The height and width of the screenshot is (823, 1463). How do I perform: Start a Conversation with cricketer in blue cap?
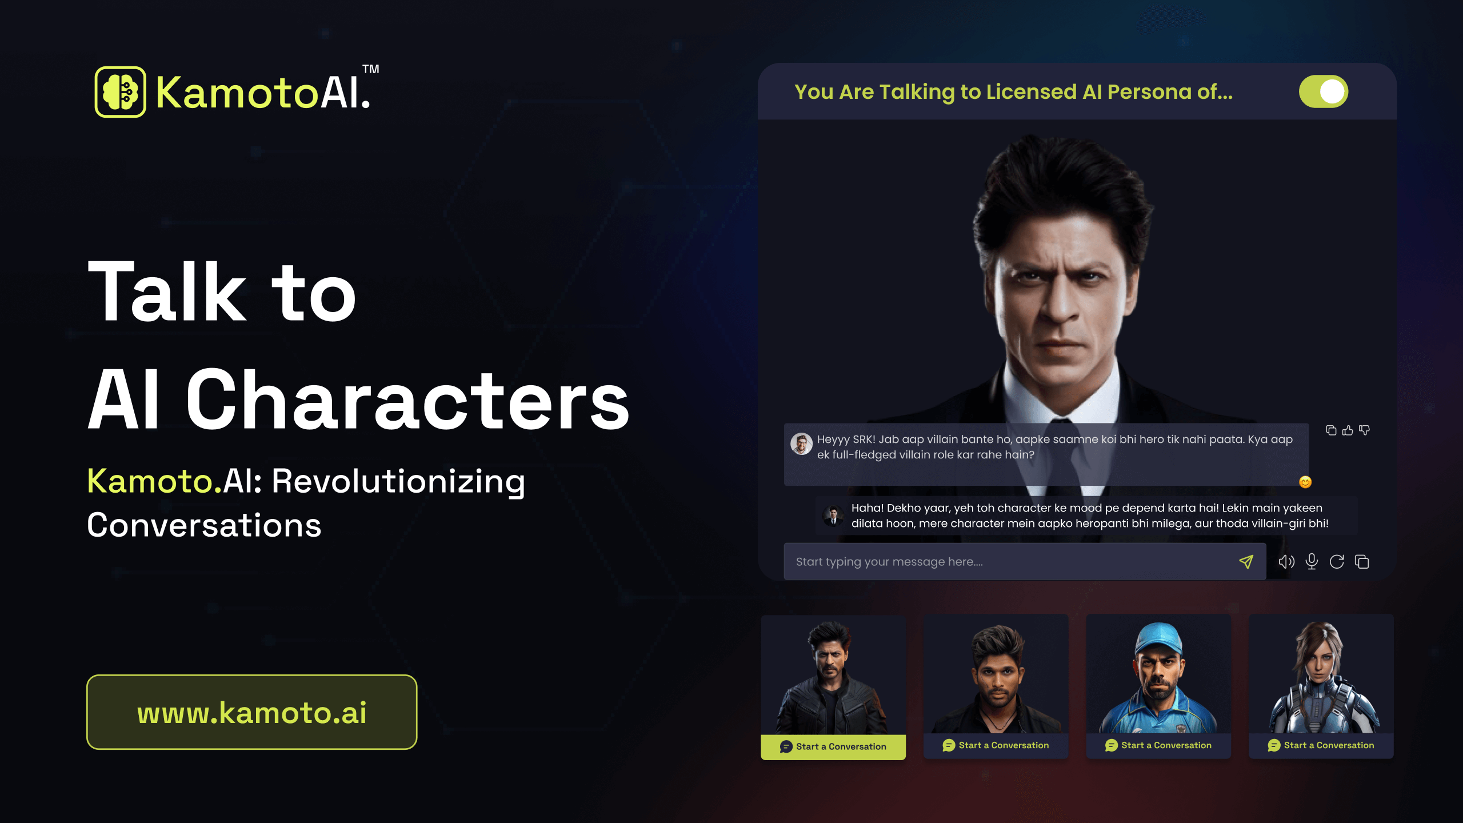point(1158,745)
